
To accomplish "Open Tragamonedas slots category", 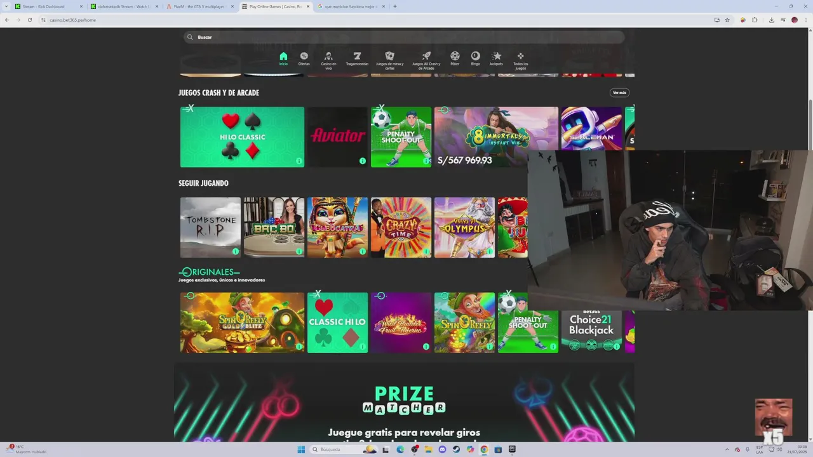I will tap(357, 58).
